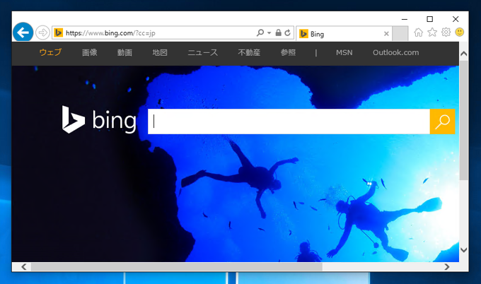Open the 参照 link
Viewport: 481px width, 284px height.
(x=288, y=53)
